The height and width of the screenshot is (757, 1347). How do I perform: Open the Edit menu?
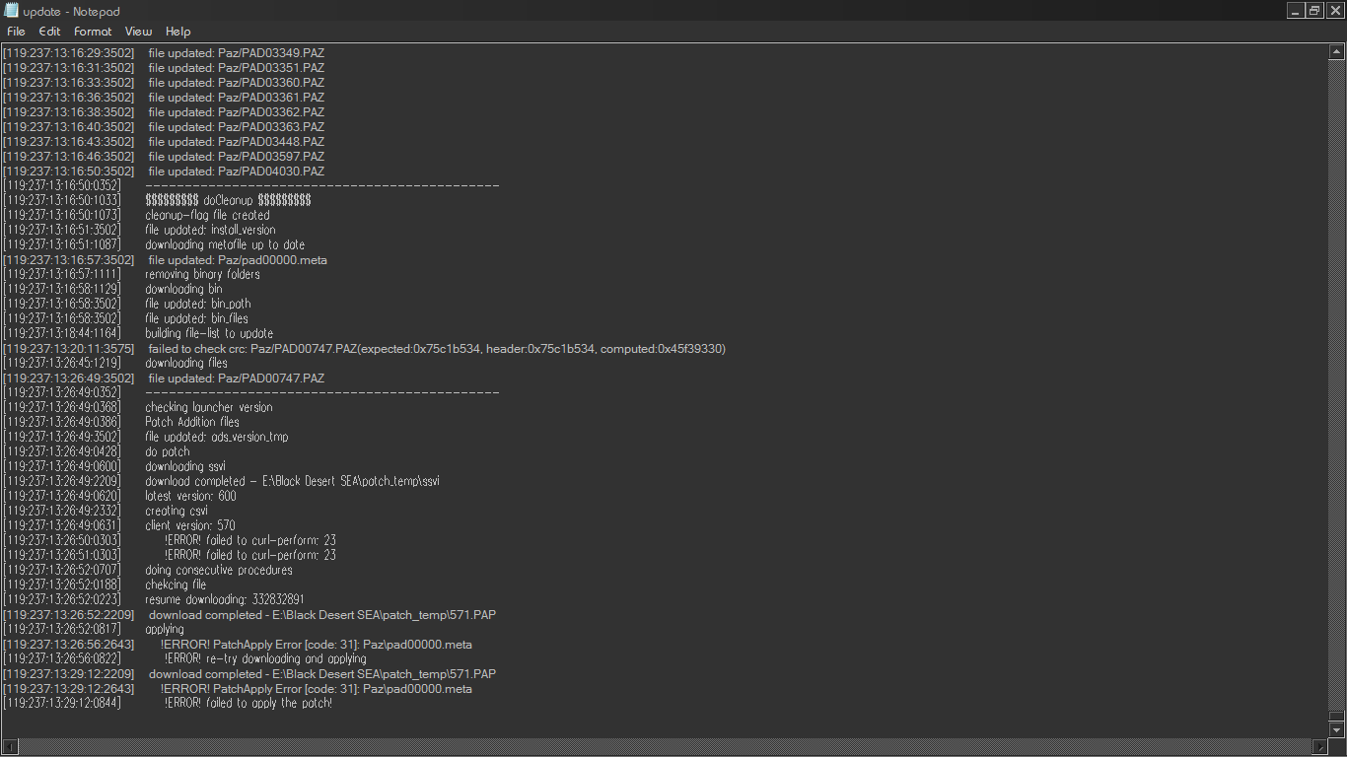click(x=49, y=32)
